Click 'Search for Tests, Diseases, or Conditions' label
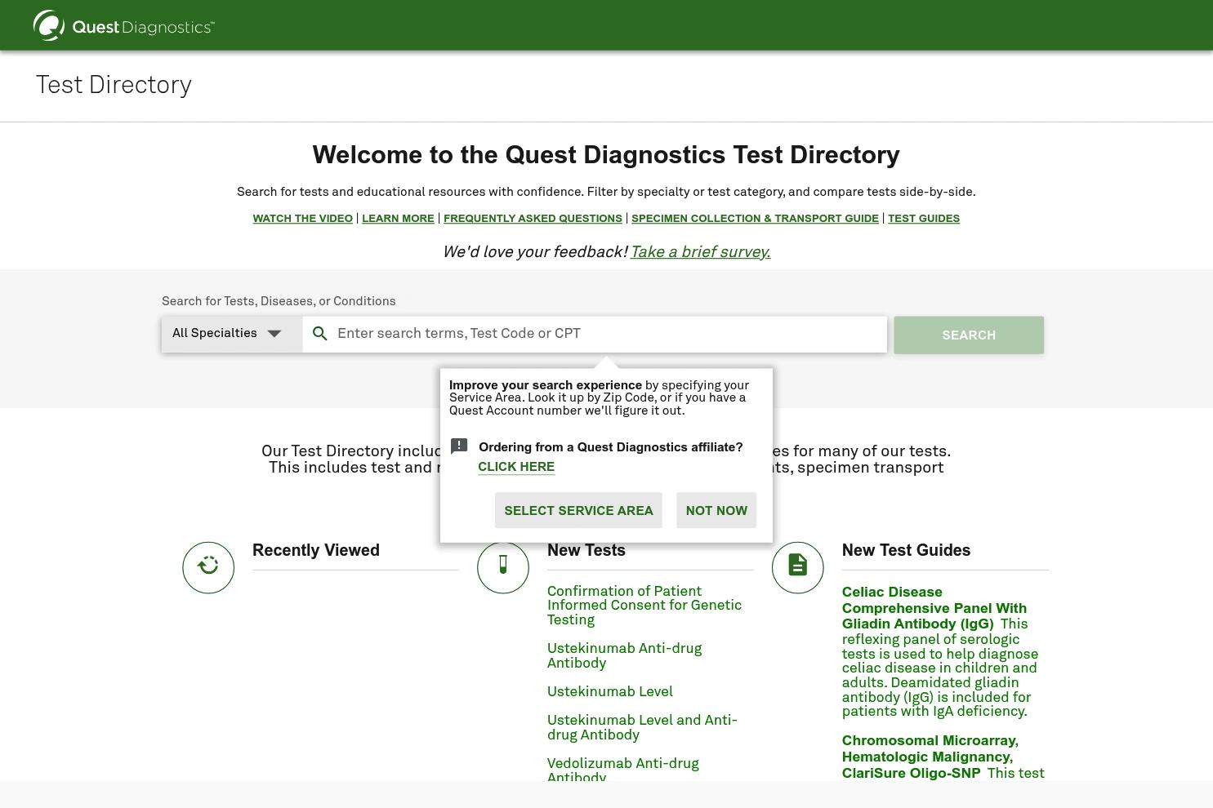 coord(279,301)
